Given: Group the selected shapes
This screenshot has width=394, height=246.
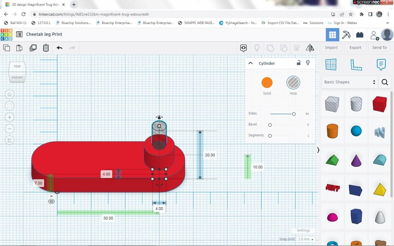Looking at the screenshot, I should coord(270,48).
